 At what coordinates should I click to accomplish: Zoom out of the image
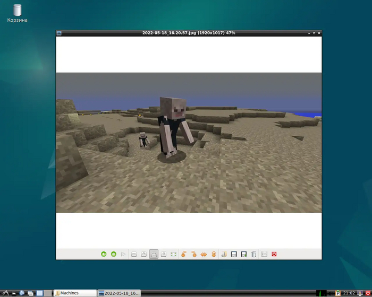tap(134, 254)
